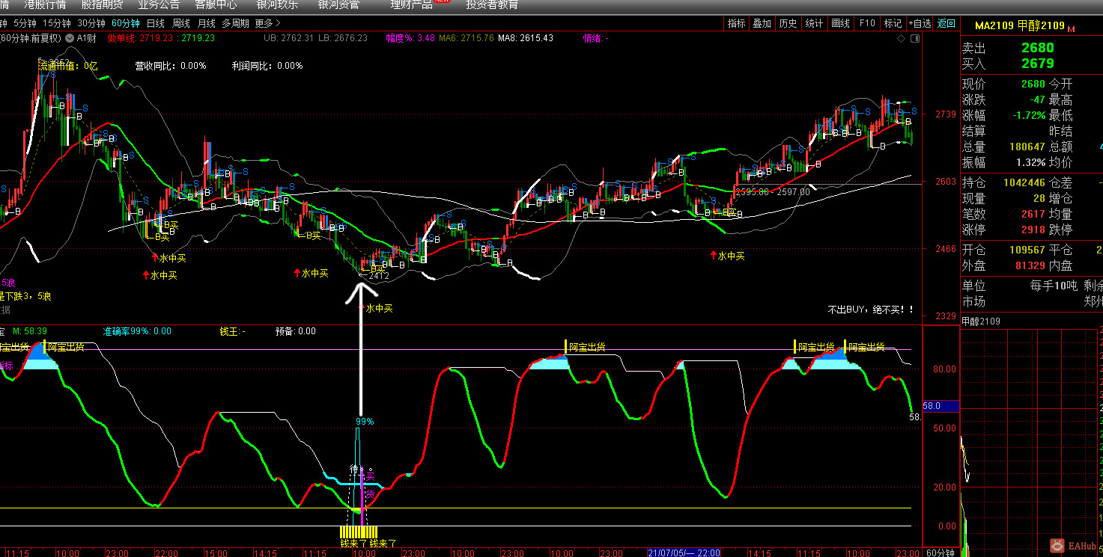Click the 卖出 price 2680
Image resolution: width=1103 pixels, height=557 pixels.
tap(1038, 48)
